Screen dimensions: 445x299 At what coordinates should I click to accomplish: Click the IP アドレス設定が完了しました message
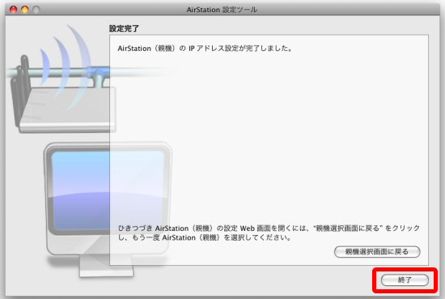[205, 49]
